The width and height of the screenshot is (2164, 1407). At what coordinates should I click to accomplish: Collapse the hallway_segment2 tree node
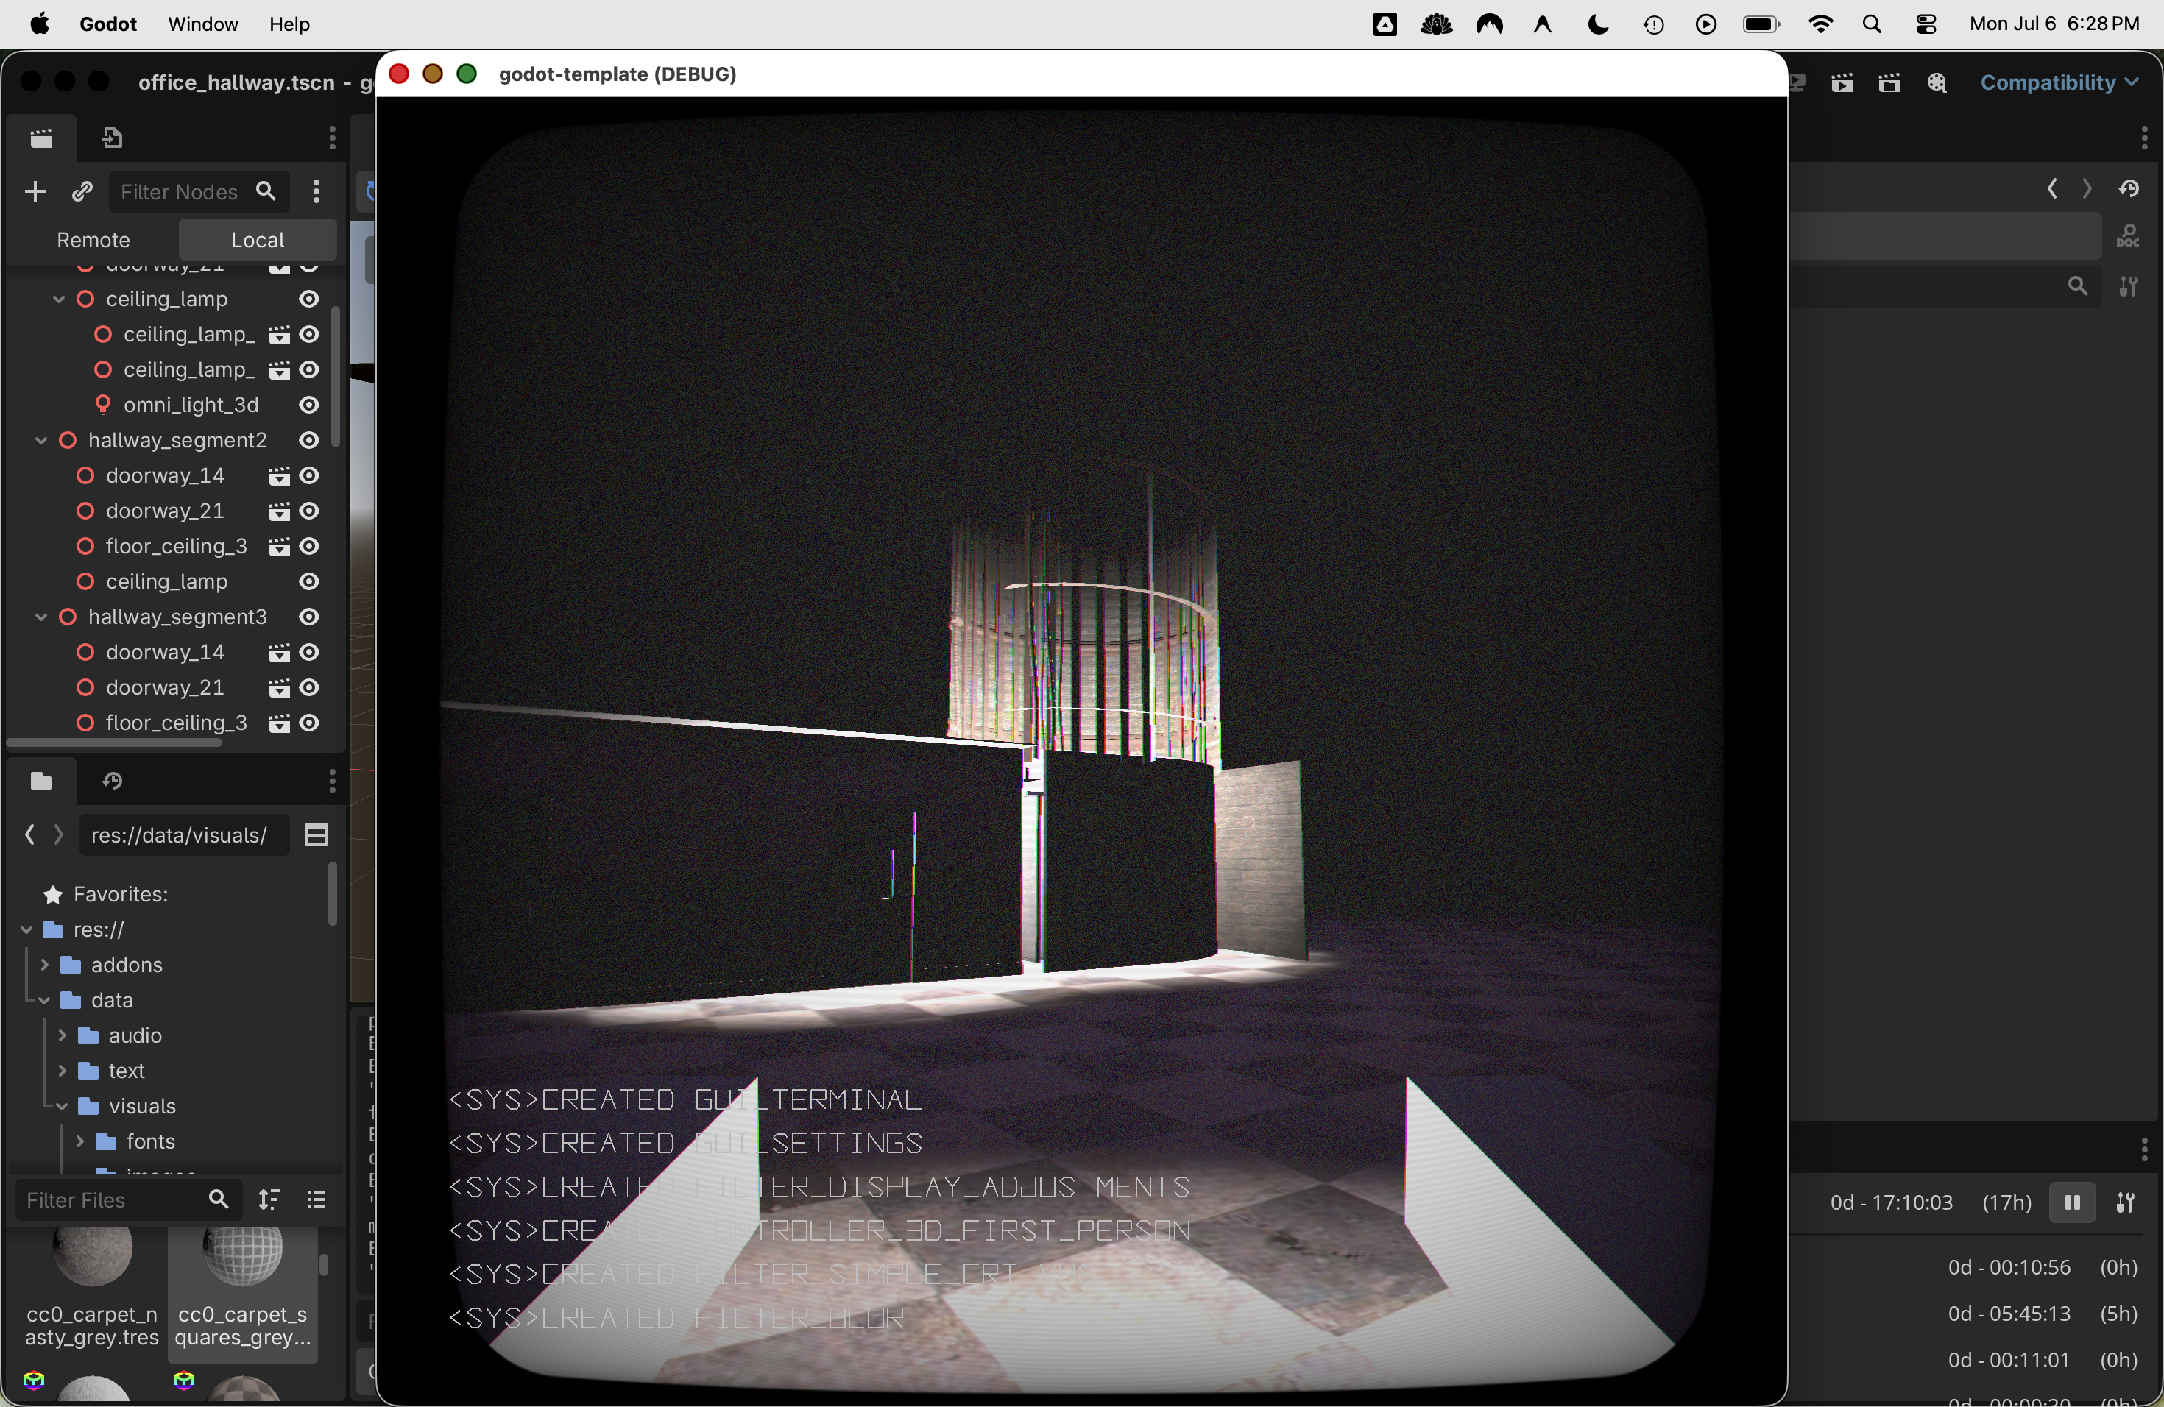point(41,441)
